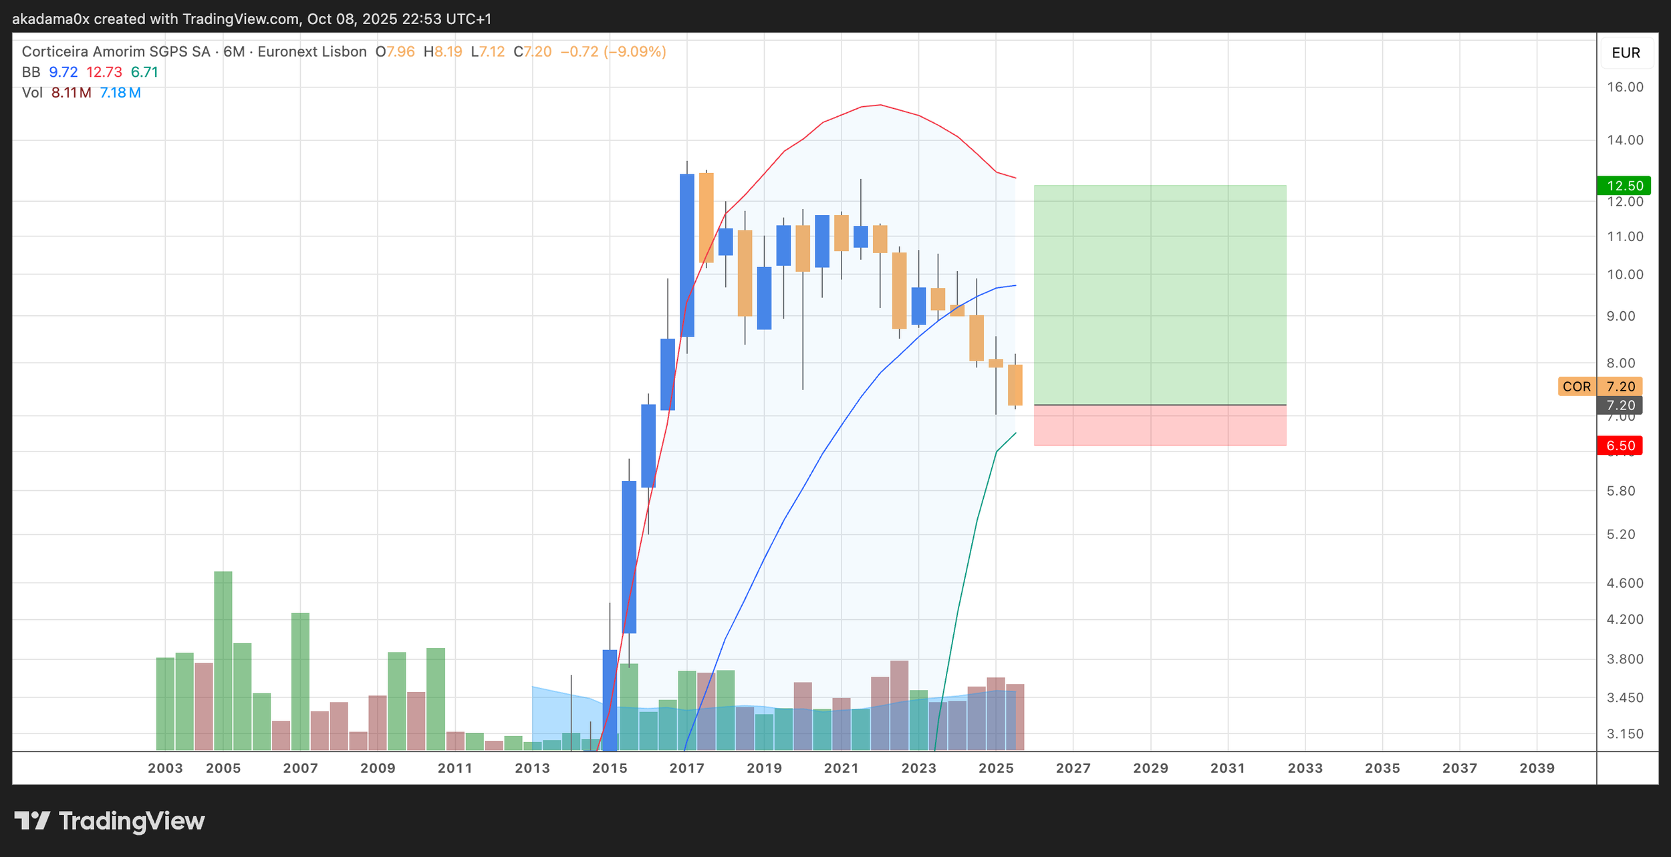Click the Corticeira Amorim SGPS SA title
The image size is (1671, 857).
tap(116, 51)
